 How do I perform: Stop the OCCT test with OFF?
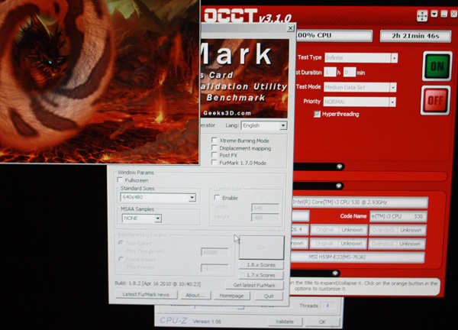436,101
